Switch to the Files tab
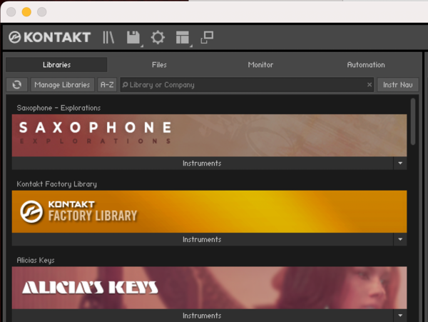 coord(159,65)
